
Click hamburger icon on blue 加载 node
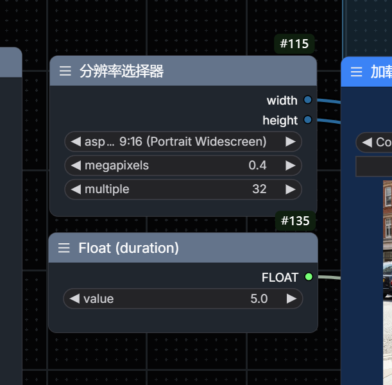[x=356, y=72]
